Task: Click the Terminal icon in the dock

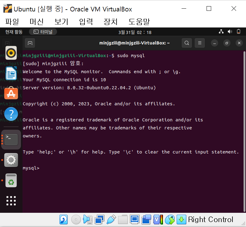Action: pos(11,140)
